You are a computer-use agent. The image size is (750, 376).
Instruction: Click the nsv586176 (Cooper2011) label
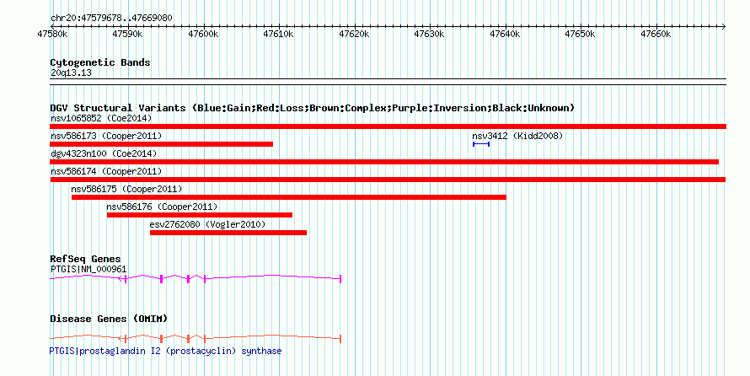[162, 207]
